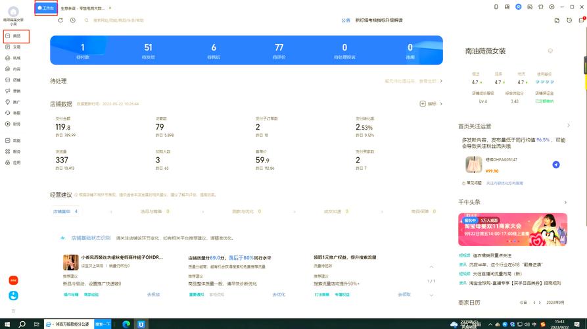Image resolution: width=587 pixels, height=329 pixels.
Task: Click the shop icon beside 南油薇薇女装
Action: click(550, 51)
